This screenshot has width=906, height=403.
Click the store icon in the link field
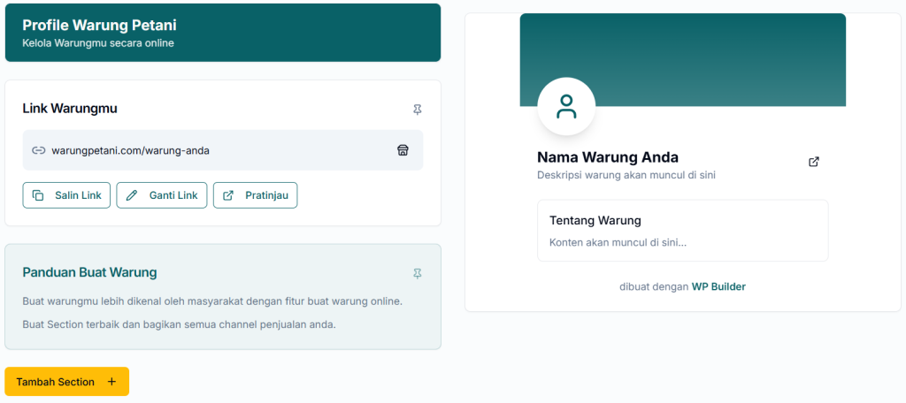(x=403, y=150)
